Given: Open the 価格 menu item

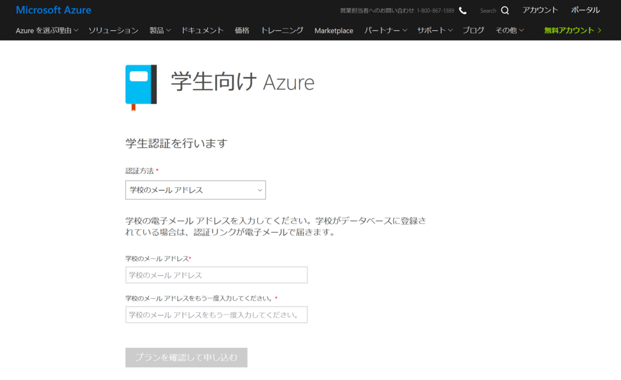Looking at the screenshot, I should (242, 30).
